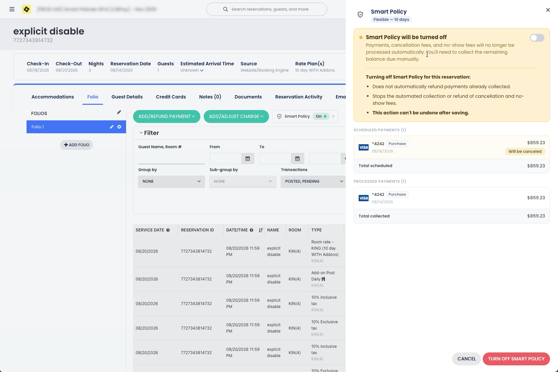Open the To date calendar picker
The height and width of the screenshot is (372, 558).
pyautogui.click(x=297, y=158)
